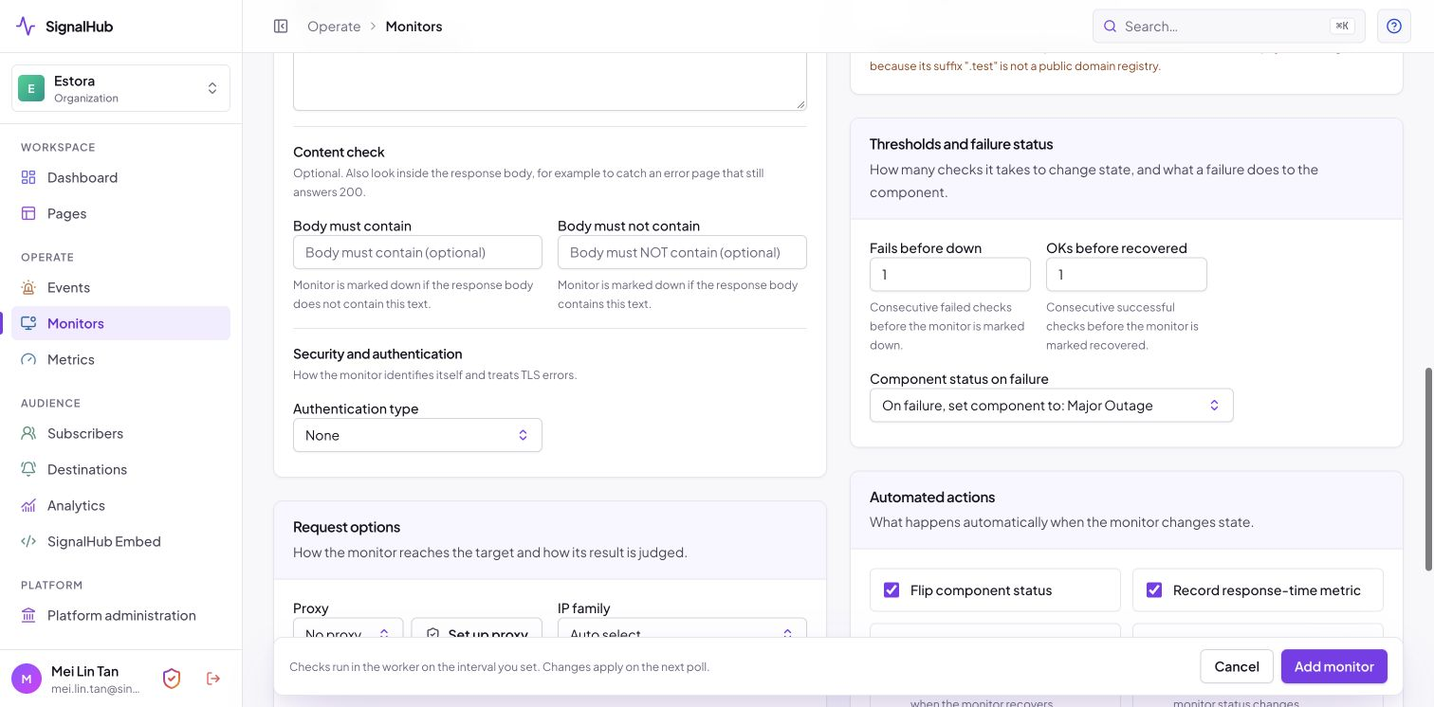
Task: Click the sign-out arrow icon
Action: click(x=213, y=679)
